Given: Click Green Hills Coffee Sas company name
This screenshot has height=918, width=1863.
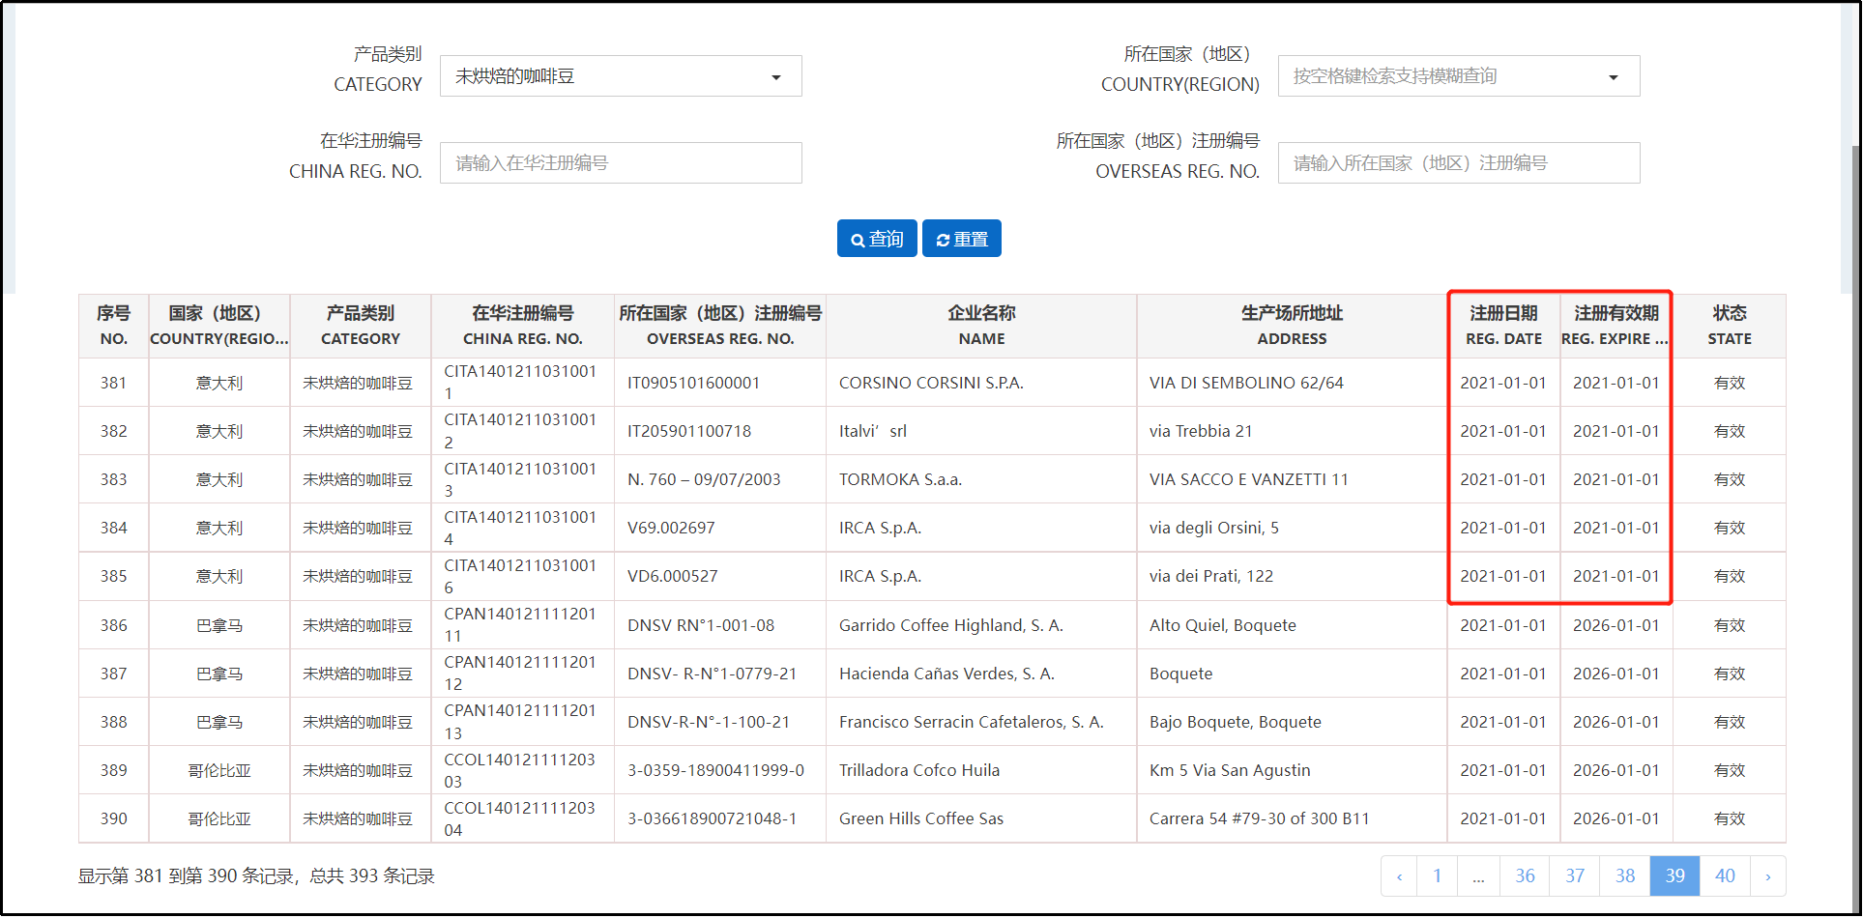Looking at the screenshot, I should tap(921, 818).
